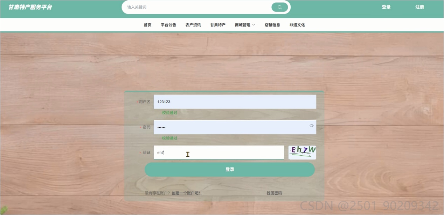Click 登录 link in top header
444x215 pixels.
click(386, 7)
